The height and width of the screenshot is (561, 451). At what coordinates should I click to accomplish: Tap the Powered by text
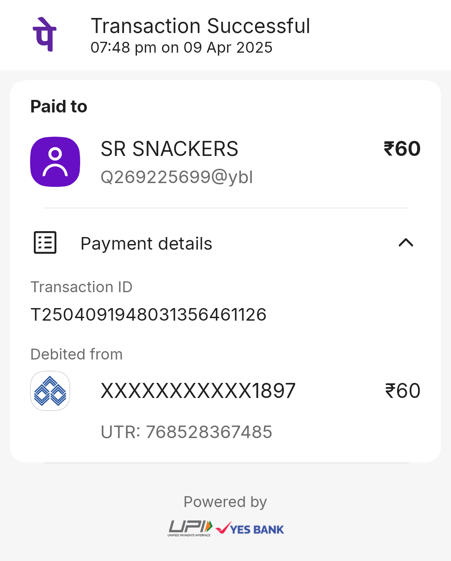[225, 502]
